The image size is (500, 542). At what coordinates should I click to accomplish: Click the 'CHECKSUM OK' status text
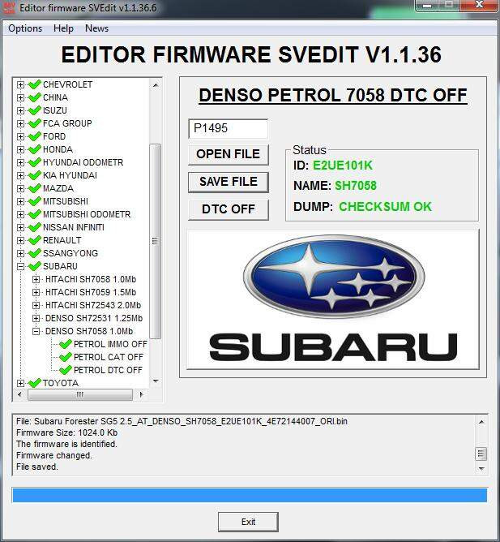point(385,207)
